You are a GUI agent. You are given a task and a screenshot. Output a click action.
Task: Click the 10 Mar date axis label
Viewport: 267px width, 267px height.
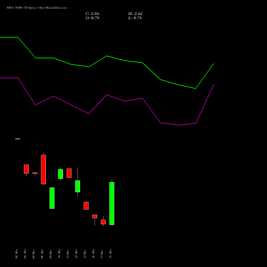click(x=59, y=254)
